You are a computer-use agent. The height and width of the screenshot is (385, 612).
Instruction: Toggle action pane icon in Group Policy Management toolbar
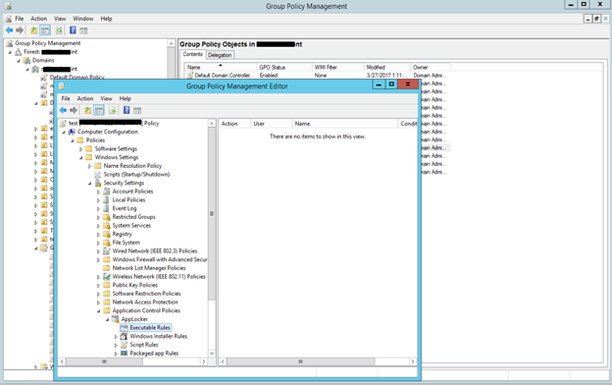[83, 30]
